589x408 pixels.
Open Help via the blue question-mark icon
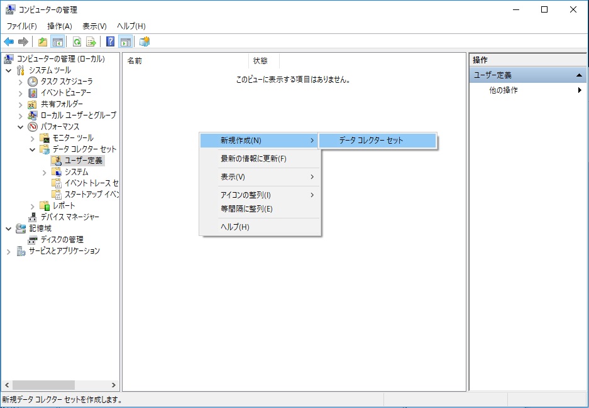click(x=111, y=42)
